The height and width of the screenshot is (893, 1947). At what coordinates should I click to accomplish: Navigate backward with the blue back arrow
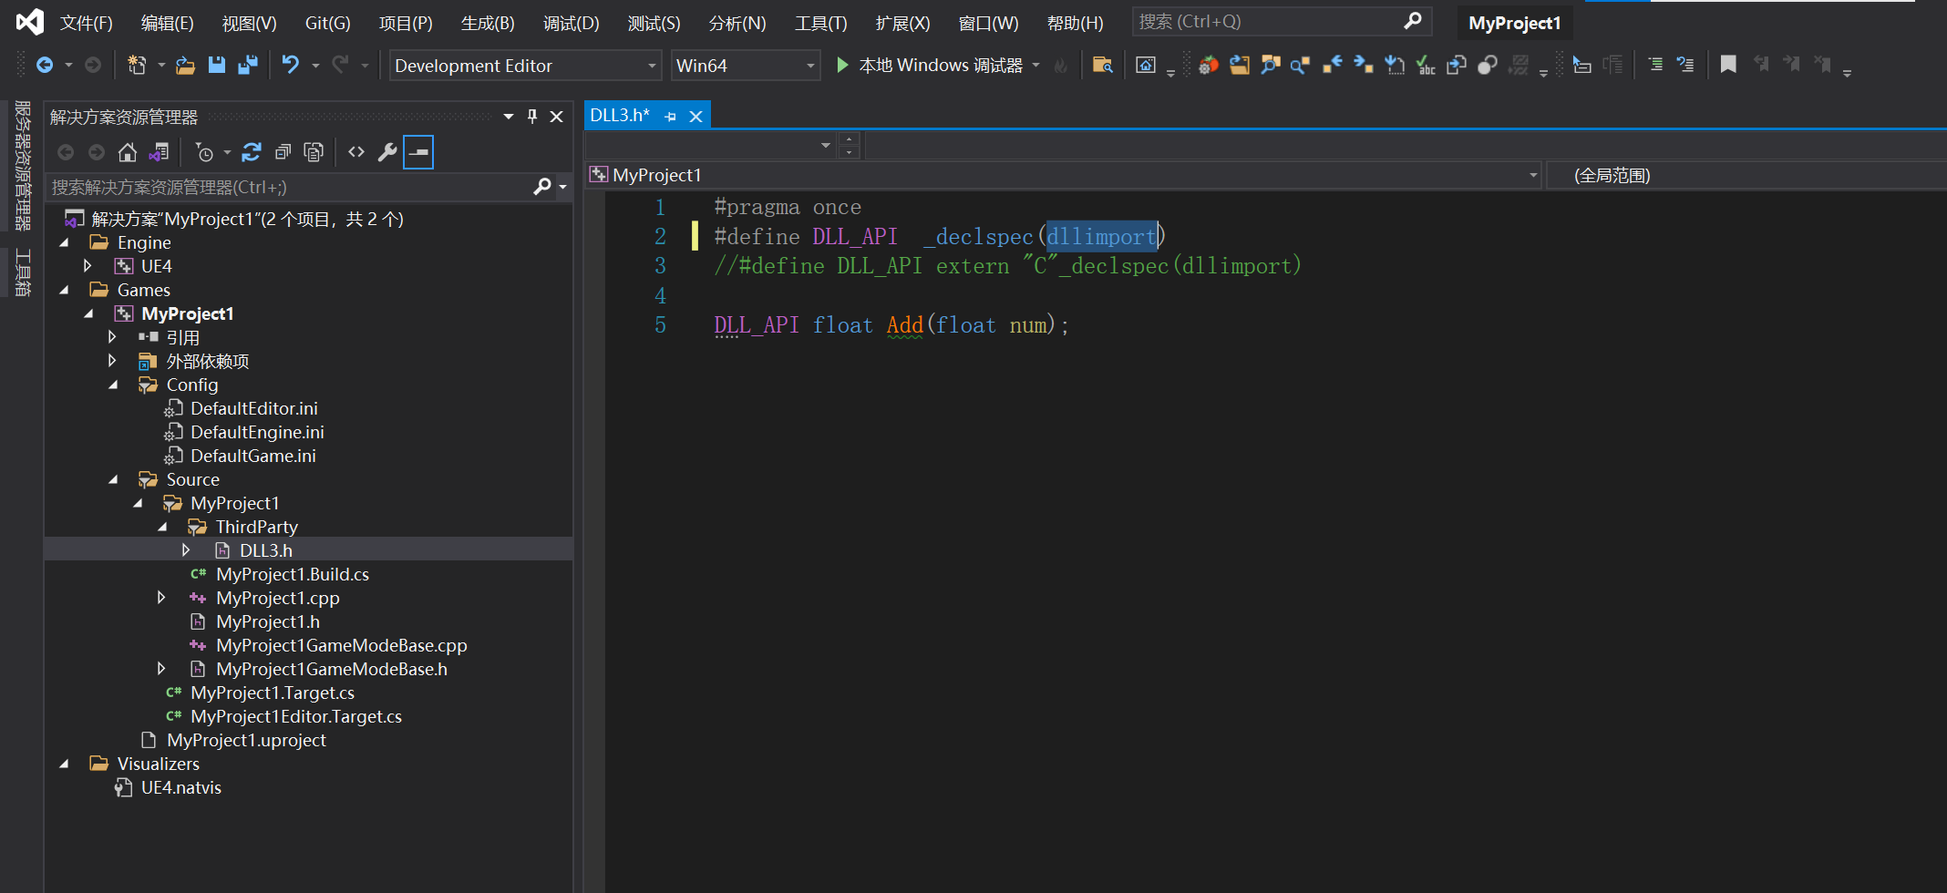(x=44, y=65)
